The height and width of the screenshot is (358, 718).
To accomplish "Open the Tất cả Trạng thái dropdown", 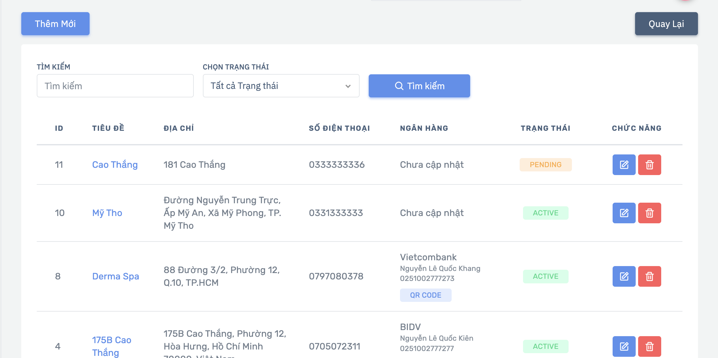I will [x=281, y=86].
